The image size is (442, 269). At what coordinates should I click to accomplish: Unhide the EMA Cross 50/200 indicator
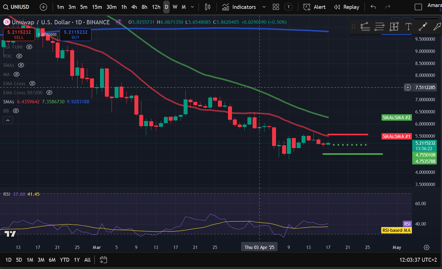coord(49,93)
